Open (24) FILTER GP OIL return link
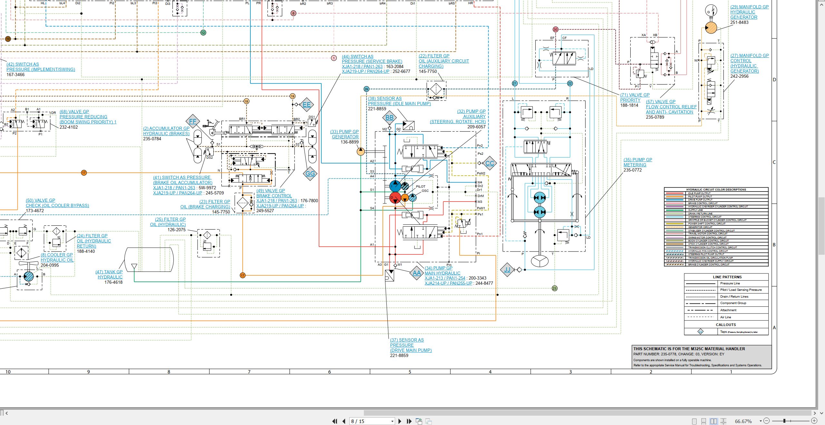This screenshot has height=425, width=825. [x=93, y=241]
